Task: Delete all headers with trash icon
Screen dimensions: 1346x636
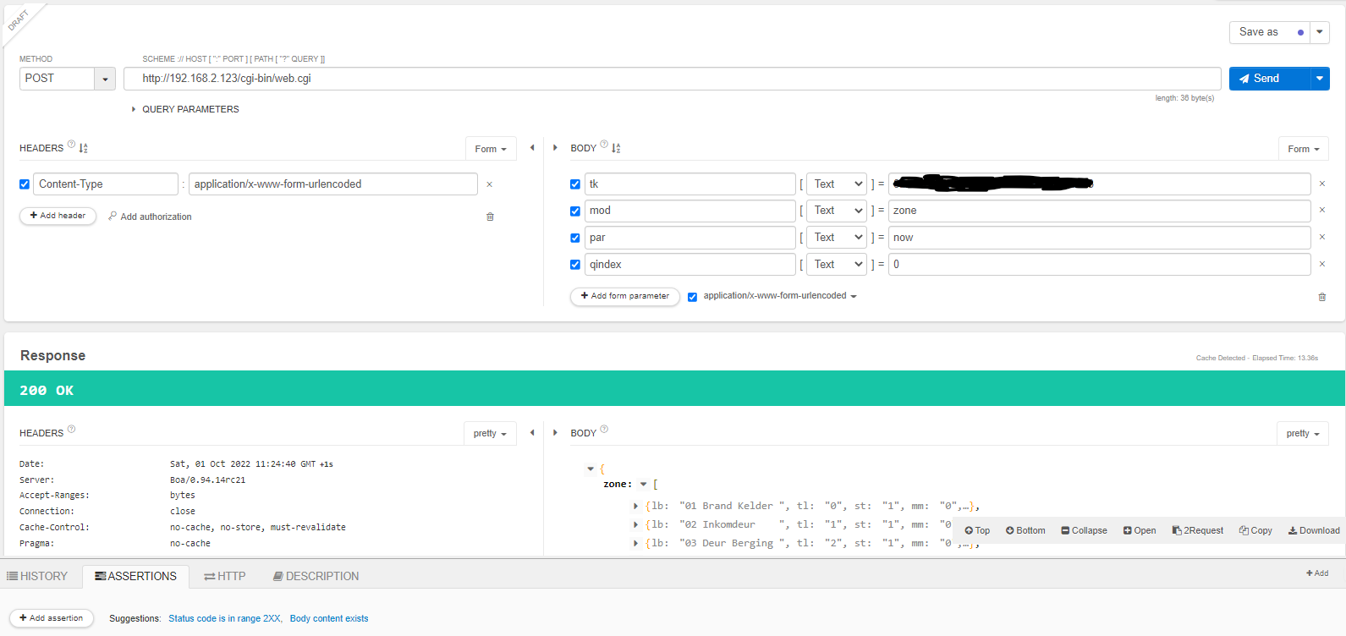Action: (x=490, y=217)
